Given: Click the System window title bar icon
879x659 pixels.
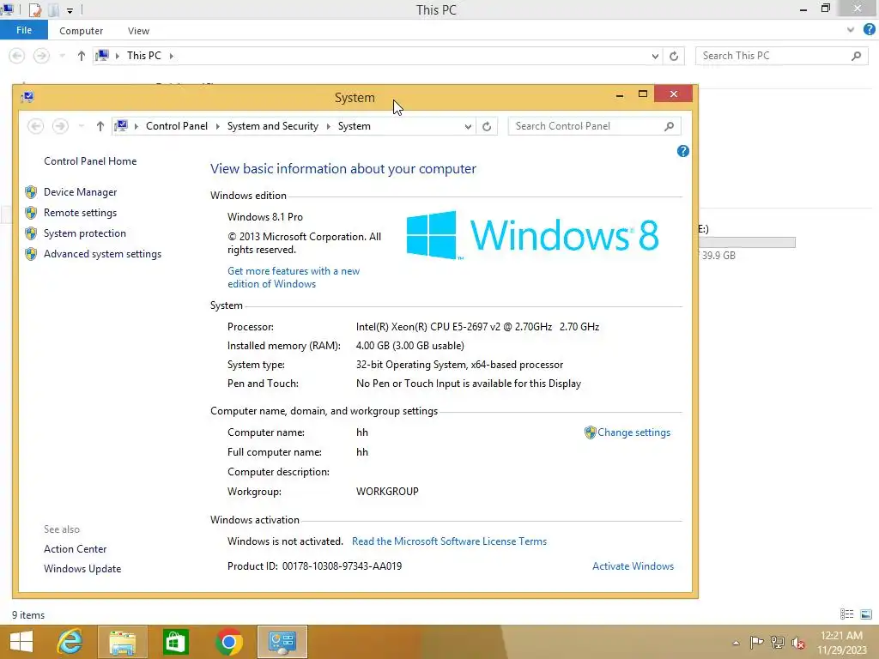Looking at the screenshot, I should coord(27,98).
